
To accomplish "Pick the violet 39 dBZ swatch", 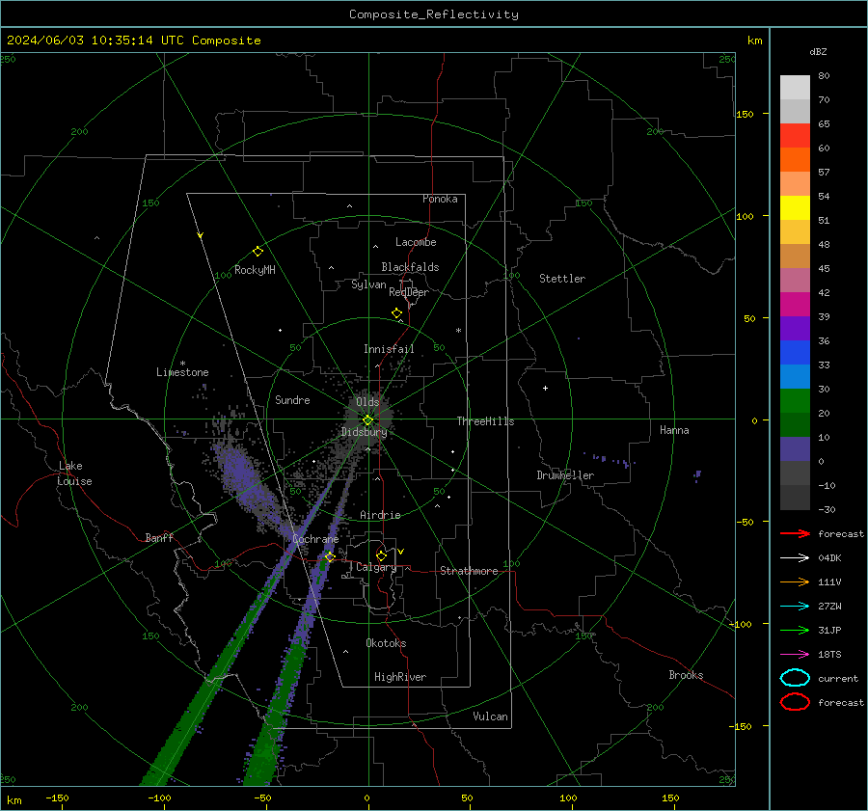I will click(795, 328).
